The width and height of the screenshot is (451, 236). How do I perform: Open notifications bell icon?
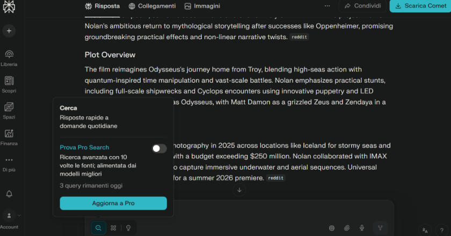[x=9, y=194]
